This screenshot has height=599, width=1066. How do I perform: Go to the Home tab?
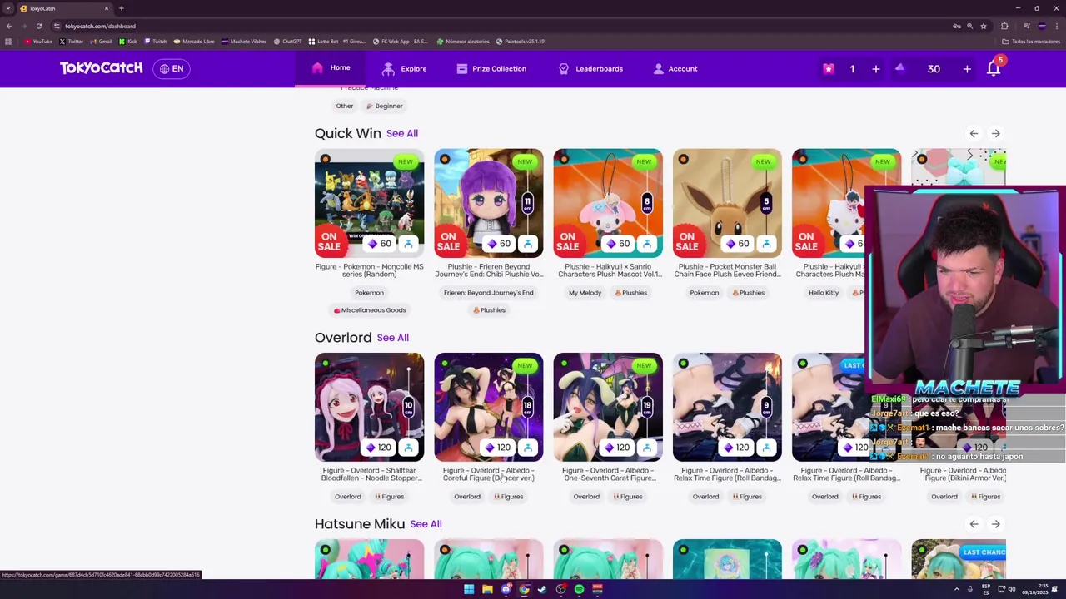pyautogui.click(x=331, y=68)
